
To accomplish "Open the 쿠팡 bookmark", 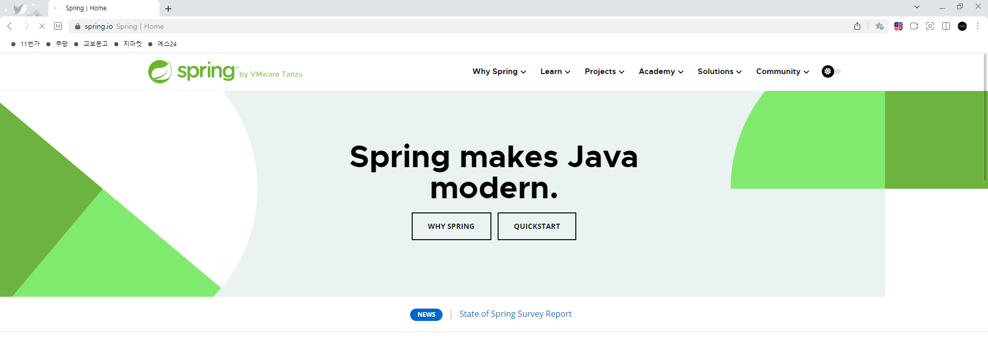I will tap(57, 44).
